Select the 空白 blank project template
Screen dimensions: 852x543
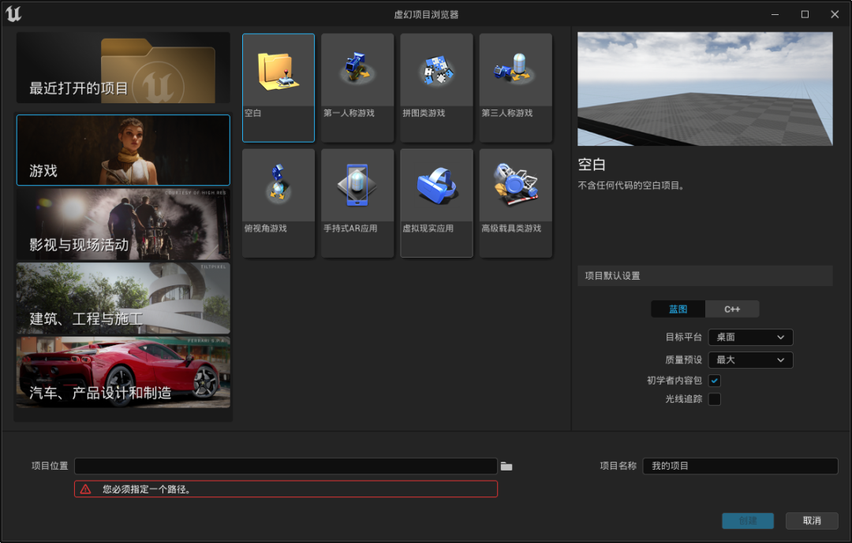278,87
